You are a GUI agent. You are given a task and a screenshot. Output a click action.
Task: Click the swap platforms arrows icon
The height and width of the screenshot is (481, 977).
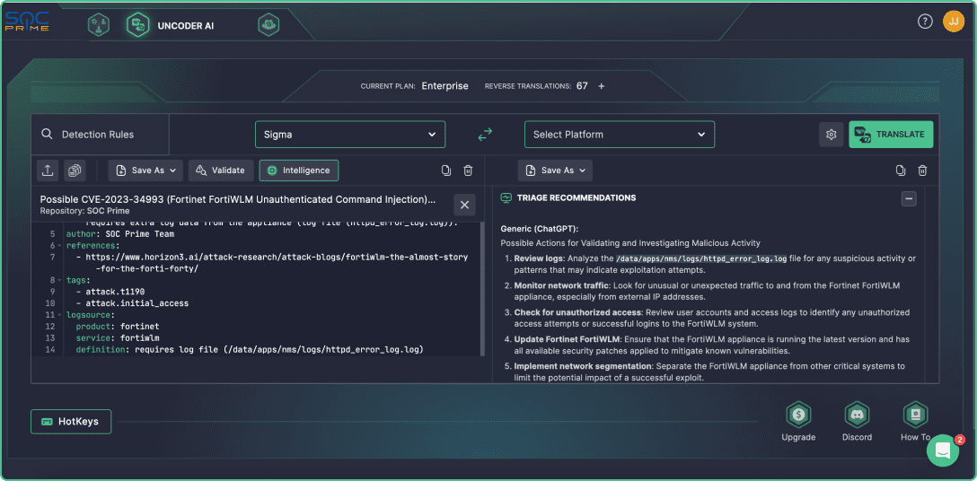point(485,135)
